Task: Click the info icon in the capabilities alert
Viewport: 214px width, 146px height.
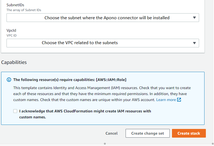Action: (9, 80)
